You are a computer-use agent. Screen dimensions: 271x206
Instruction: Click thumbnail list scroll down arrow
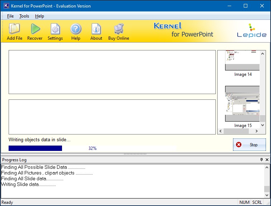point(262,125)
